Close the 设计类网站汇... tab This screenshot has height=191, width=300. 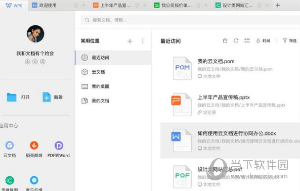coord(267,6)
